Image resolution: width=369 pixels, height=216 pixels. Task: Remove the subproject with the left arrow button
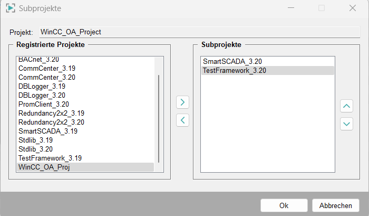(182, 120)
